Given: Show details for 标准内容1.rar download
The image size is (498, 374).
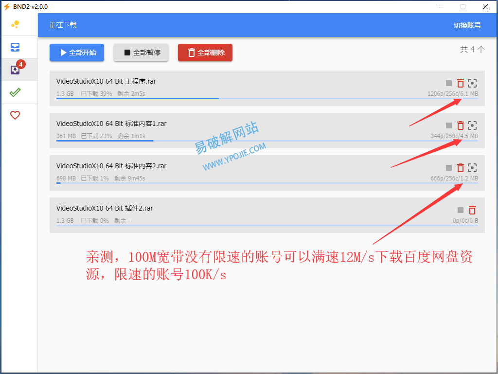Looking at the screenshot, I should (x=472, y=125).
